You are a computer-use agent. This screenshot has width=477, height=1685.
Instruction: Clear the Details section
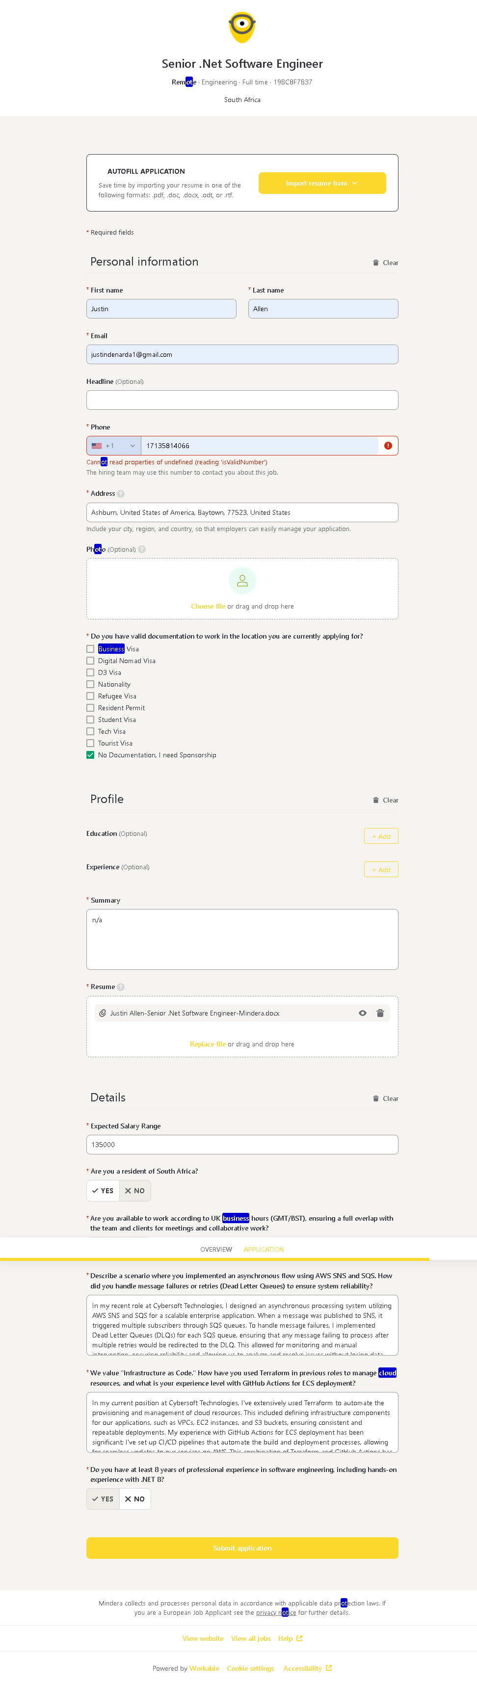pos(385,1098)
